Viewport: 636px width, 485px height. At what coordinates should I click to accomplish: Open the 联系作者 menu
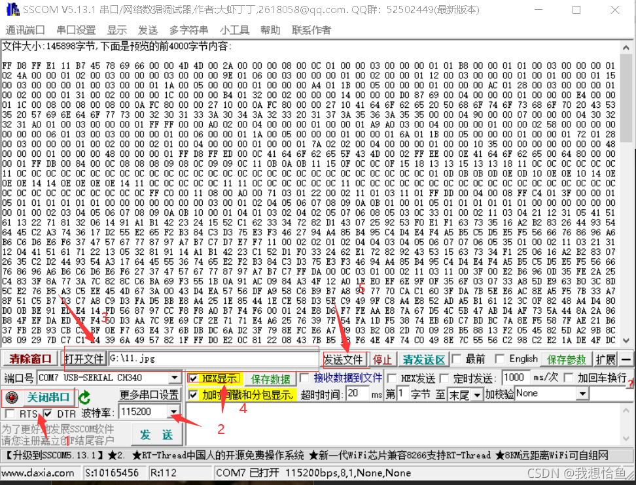pyautogui.click(x=311, y=30)
